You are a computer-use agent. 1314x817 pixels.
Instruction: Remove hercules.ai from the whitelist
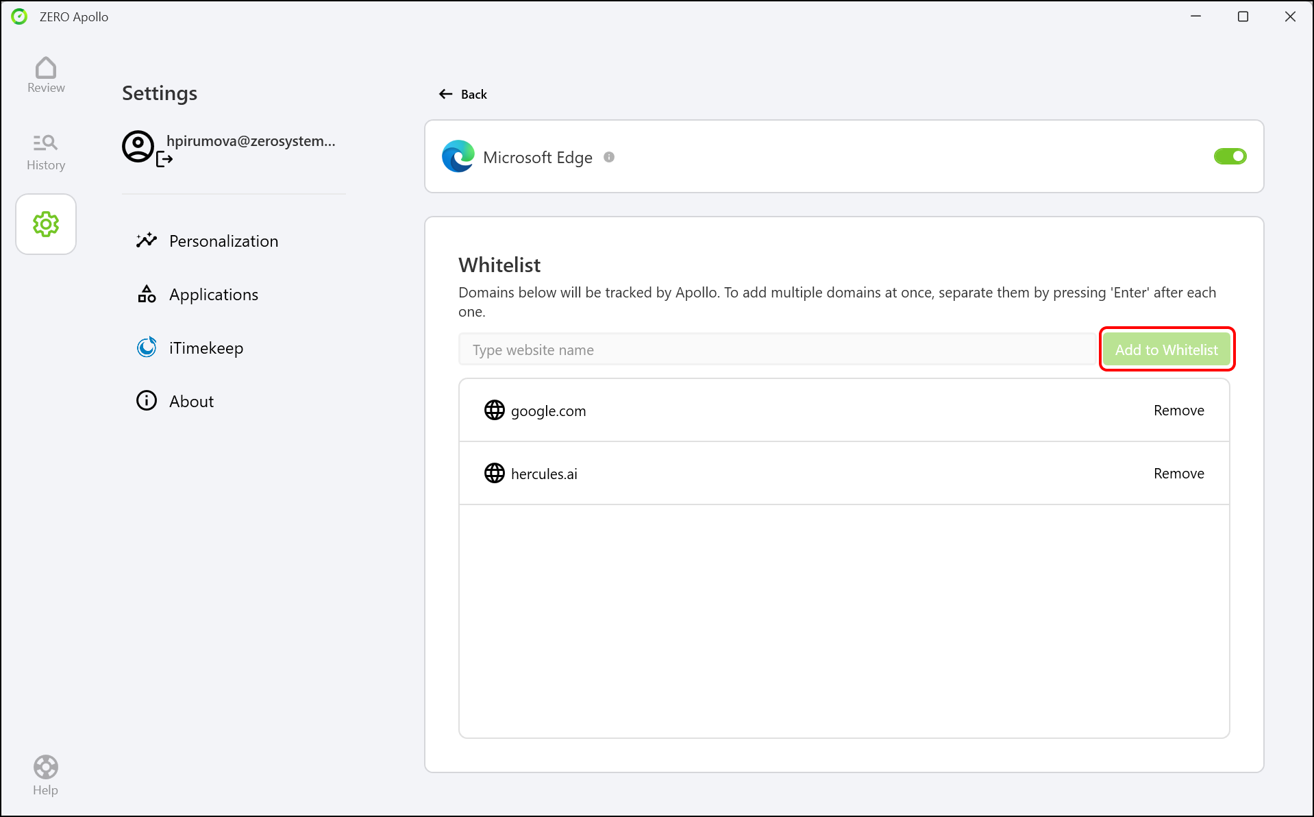pyautogui.click(x=1178, y=473)
